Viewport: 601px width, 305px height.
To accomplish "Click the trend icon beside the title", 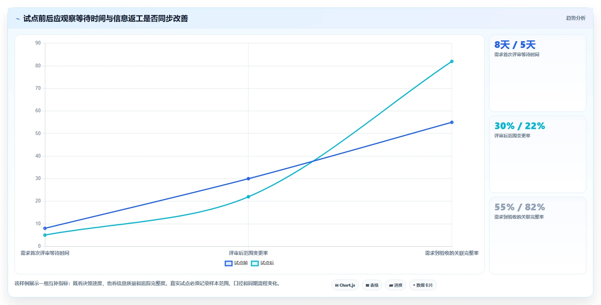I will pos(18,19).
